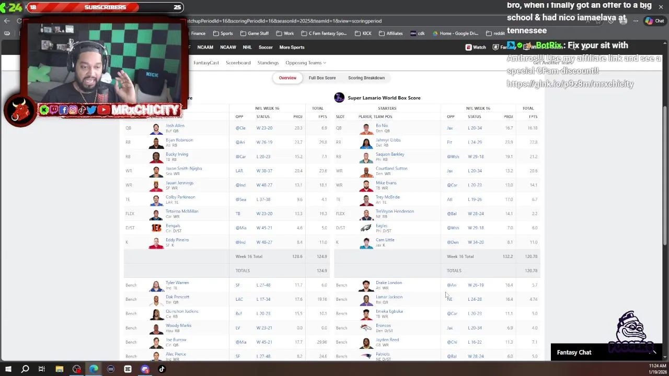
Task: Open the Finance bookmark
Action: click(x=198, y=33)
